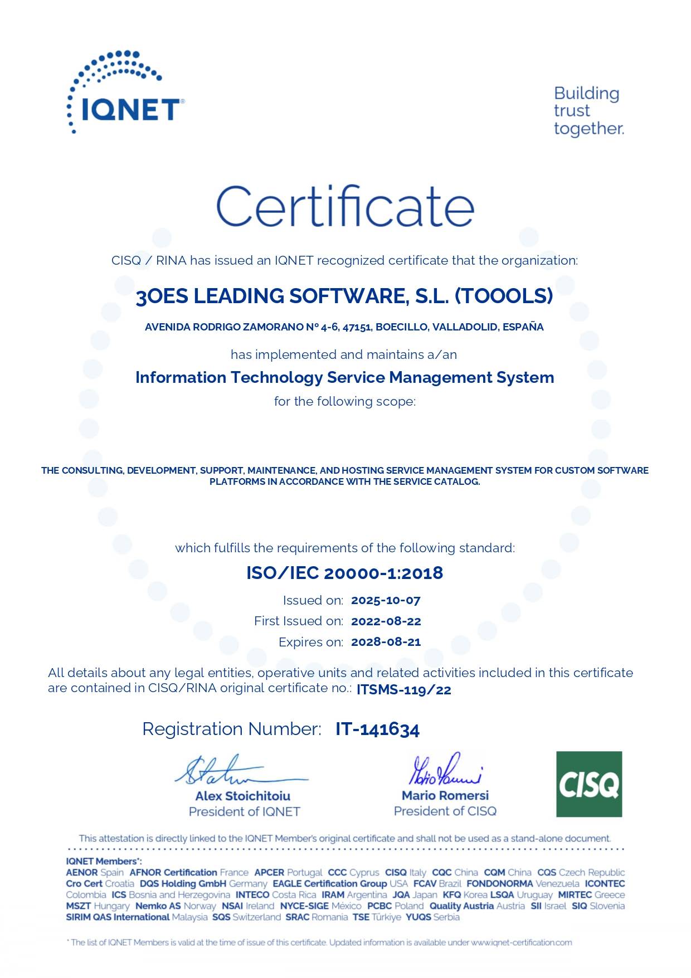
Task: Click the First Issued date 2022-08-22
Action: pos(386,621)
